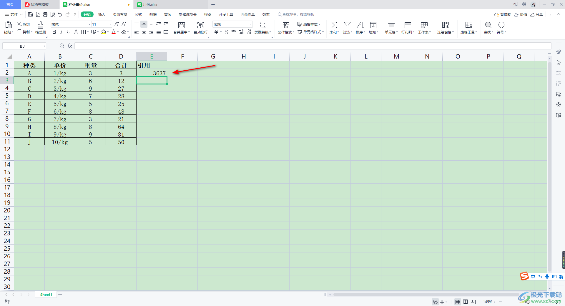Open the Data (数据) ribbon tab

click(153, 14)
